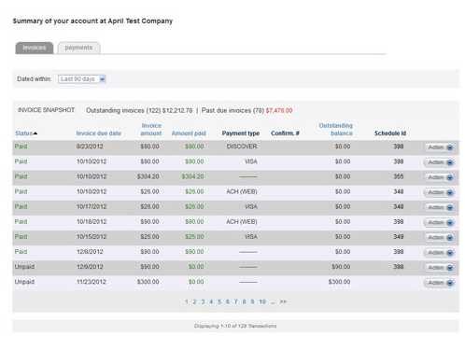This screenshot has width=465, height=350.
Task: Sort by Status column header
Action: click(x=26, y=133)
